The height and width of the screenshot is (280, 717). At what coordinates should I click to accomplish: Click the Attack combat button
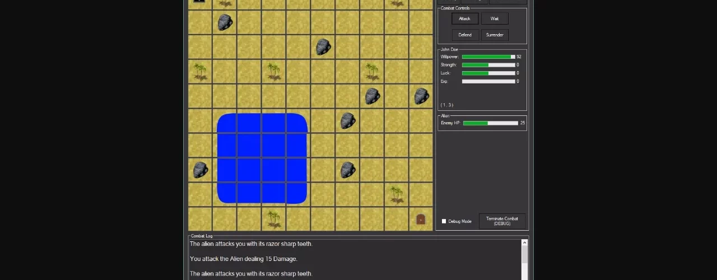point(464,18)
